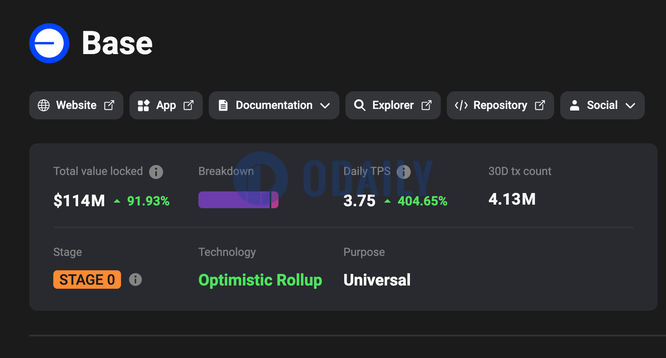Expand the Social dropdown chevron
Screen dimensions: 666x358
point(630,106)
